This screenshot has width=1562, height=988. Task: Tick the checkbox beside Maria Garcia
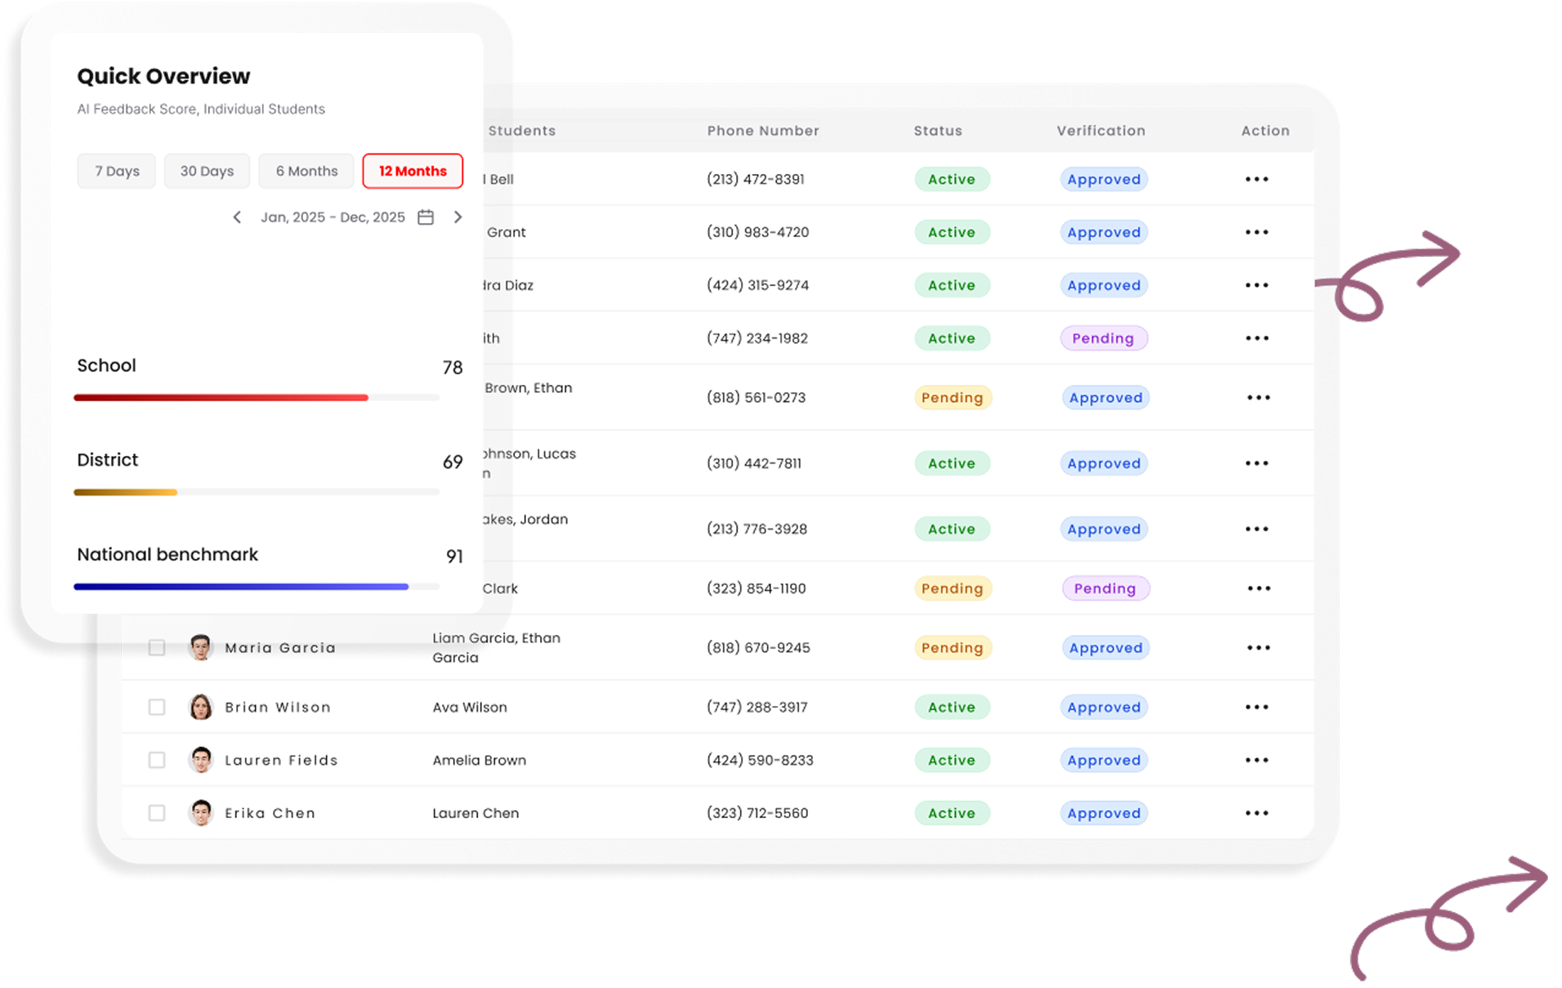coord(157,648)
